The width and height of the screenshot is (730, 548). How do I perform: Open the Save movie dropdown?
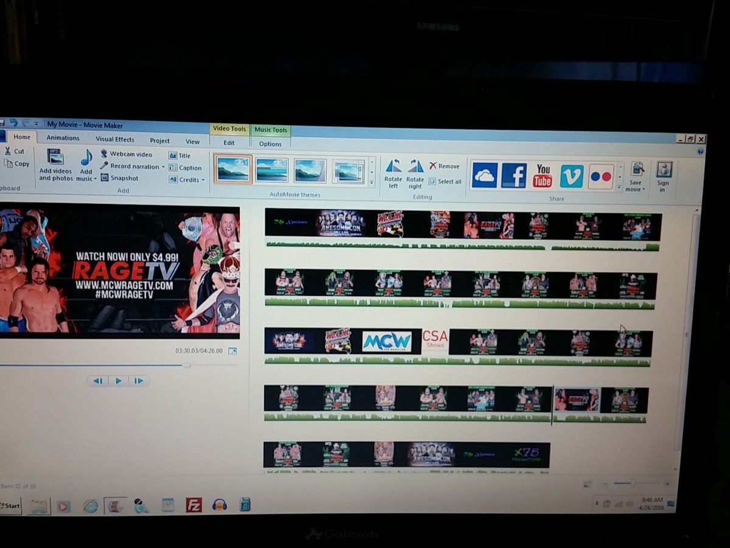[636, 172]
